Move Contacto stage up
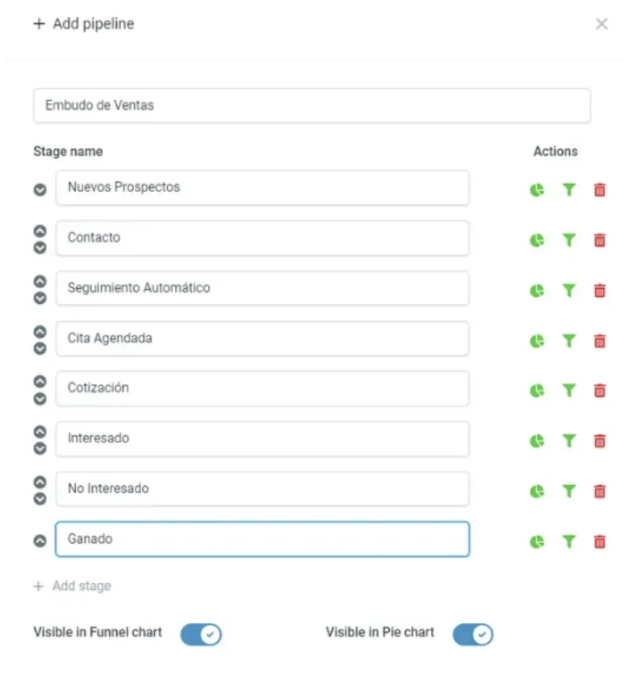This screenshot has width=629, height=678. coord(40,232)
